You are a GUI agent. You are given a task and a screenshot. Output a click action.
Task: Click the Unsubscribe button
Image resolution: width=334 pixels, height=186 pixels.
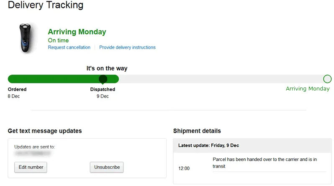pyautogui.click(x=107, y=167)
